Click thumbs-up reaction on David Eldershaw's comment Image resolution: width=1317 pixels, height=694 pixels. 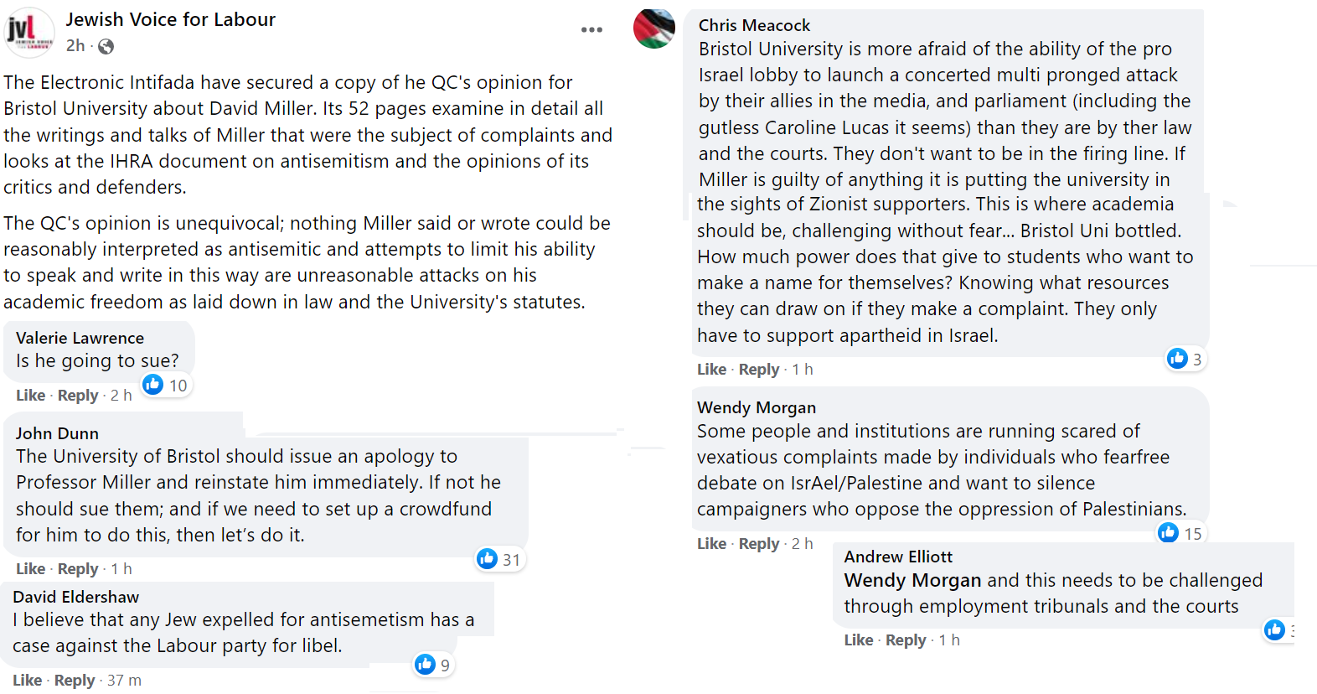(426, 665)
